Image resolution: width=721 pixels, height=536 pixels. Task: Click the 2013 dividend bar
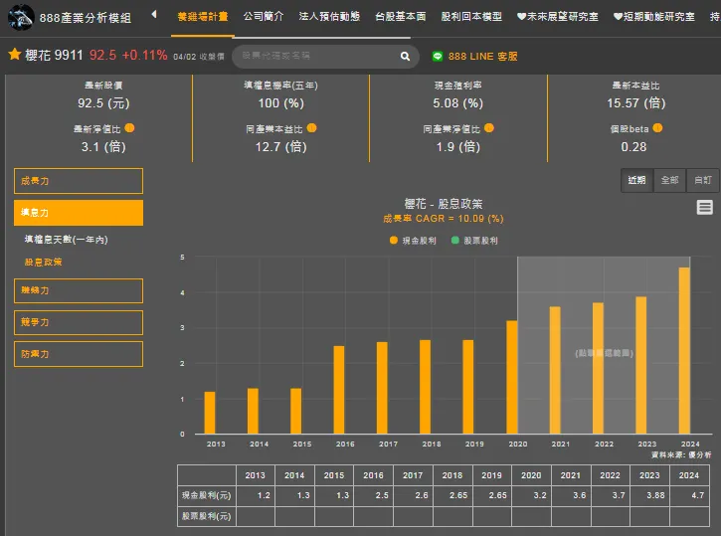tap(210, 413)
